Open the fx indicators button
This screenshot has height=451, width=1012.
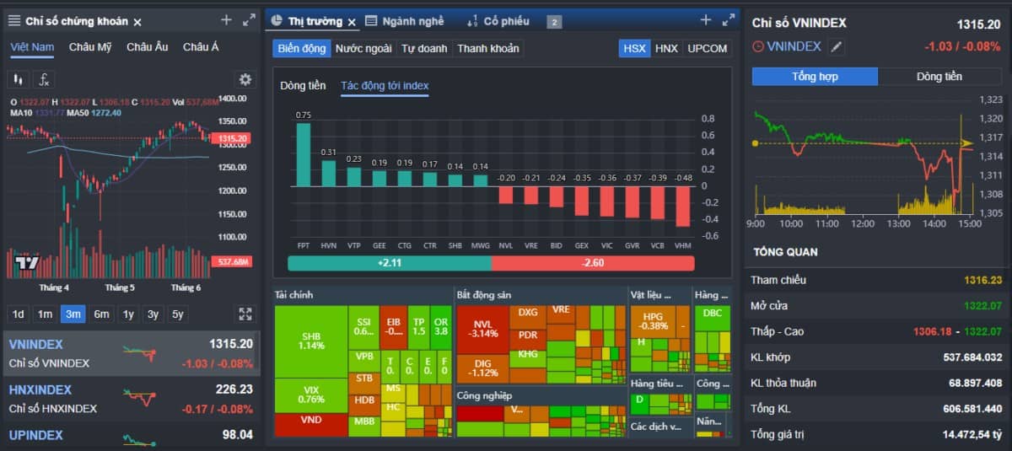coord(44,80)
